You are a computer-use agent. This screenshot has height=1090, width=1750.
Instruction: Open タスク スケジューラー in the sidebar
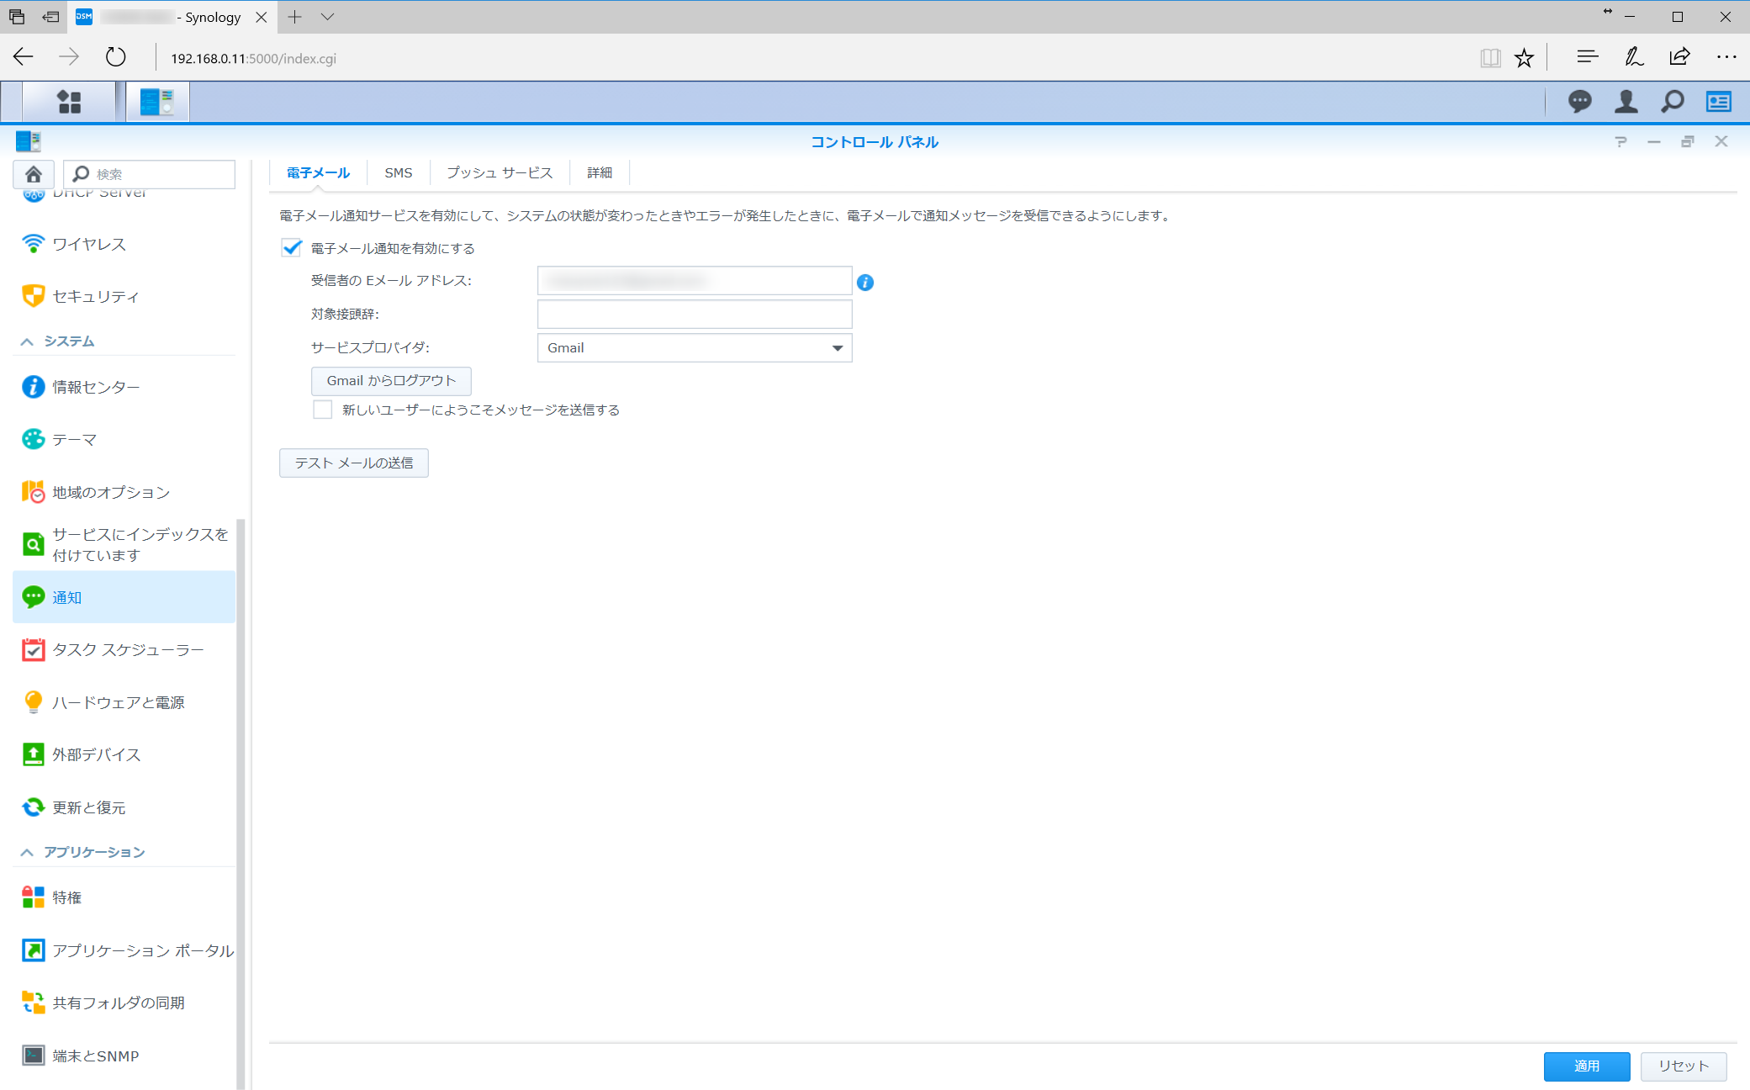(128, 649)
